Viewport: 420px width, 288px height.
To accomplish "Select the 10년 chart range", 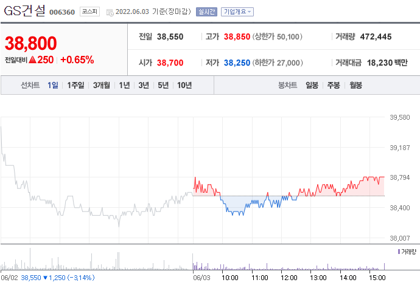I will click(184, 85).
